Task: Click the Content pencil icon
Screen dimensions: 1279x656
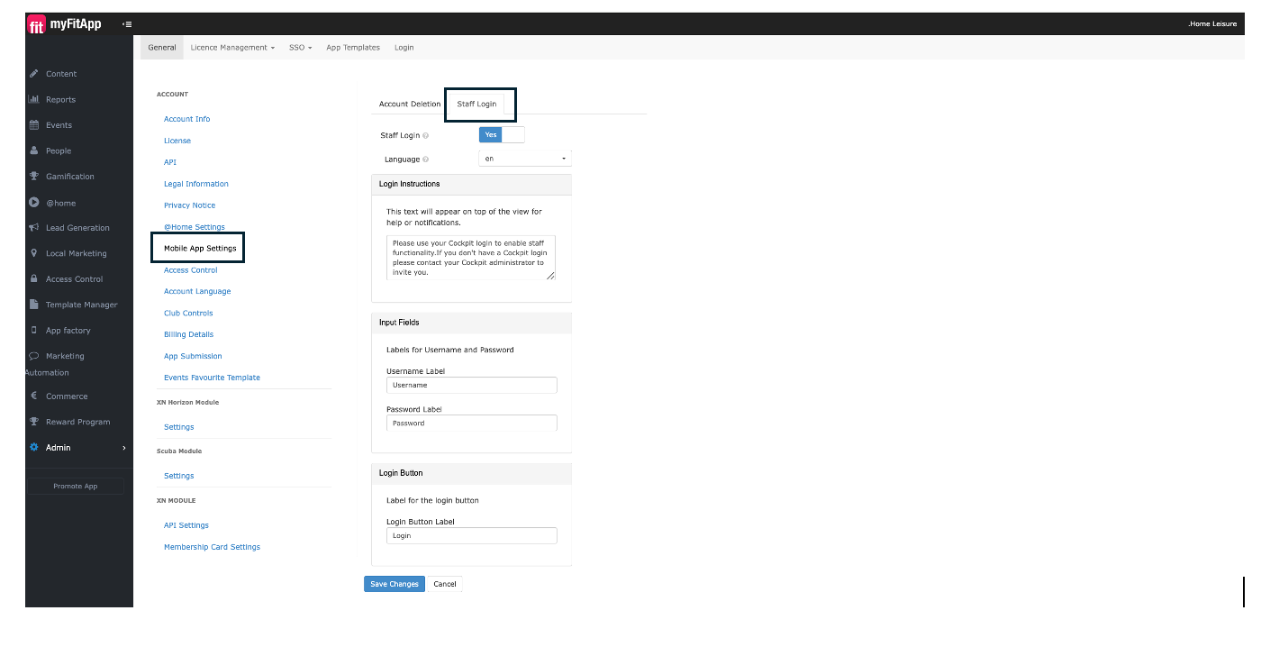Action: pos(34,74)
